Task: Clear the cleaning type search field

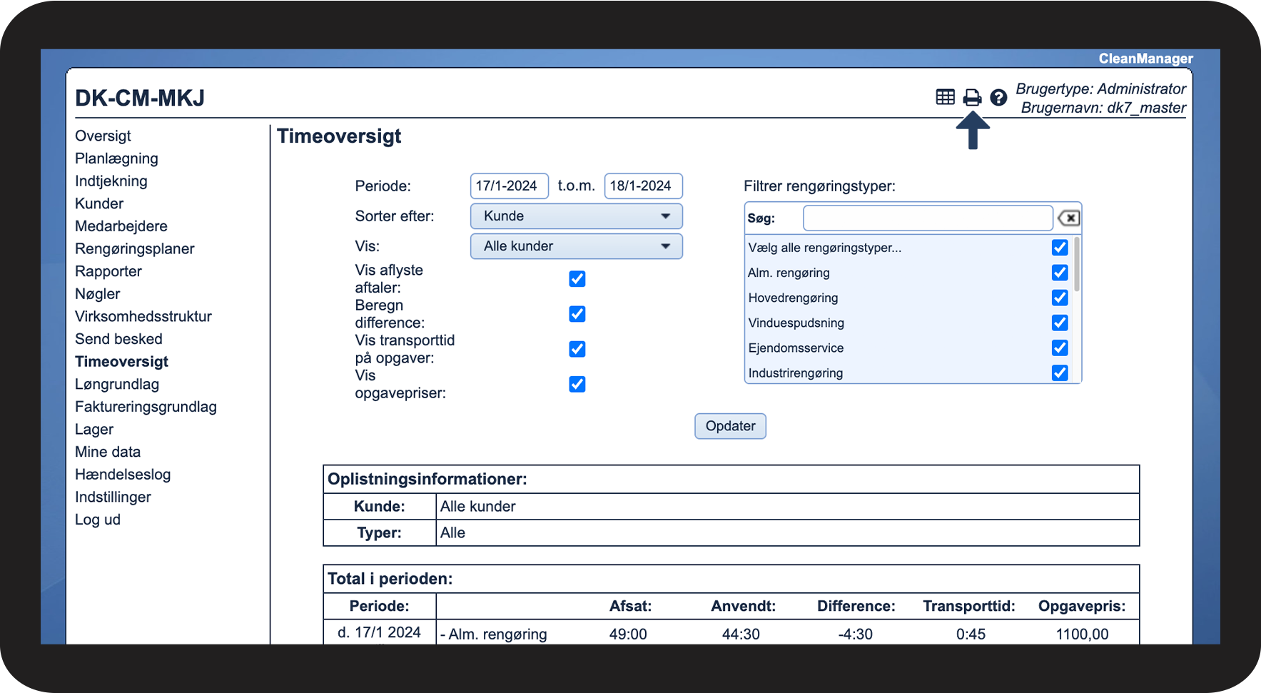Action: pyautogui.click(x=1068, y=218)
